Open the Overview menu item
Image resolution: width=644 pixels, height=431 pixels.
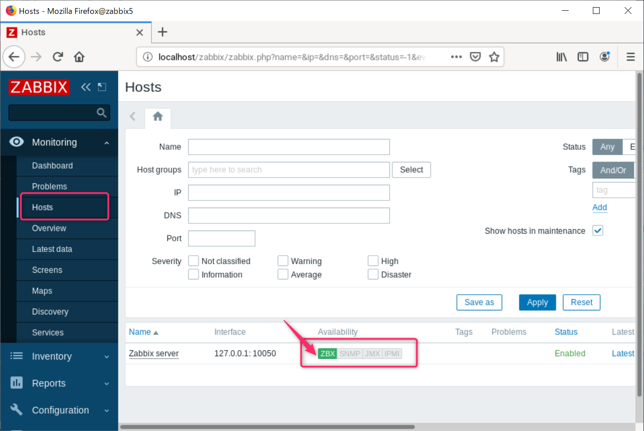click(67, 228)
